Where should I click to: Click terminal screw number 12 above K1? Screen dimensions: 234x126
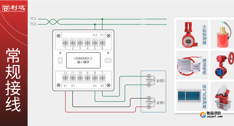coord(65,78)
